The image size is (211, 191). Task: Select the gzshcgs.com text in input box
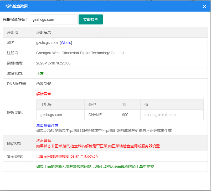pos(43,19)
